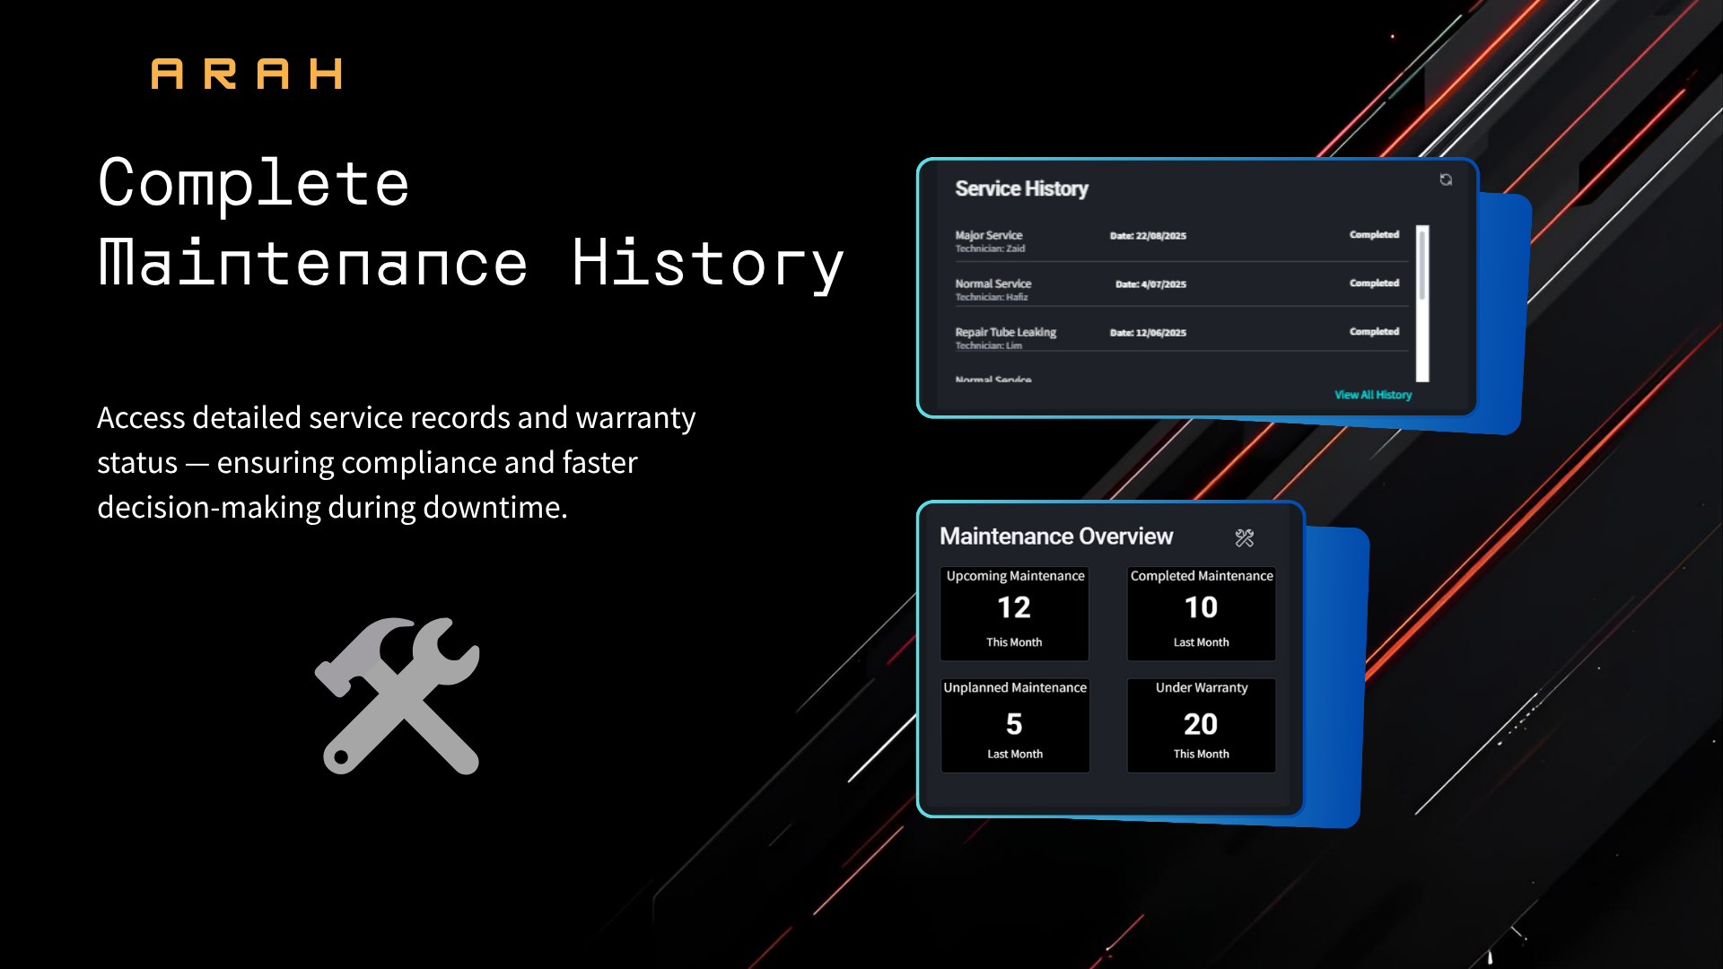Open the Under Warranty stat card
This screenshot has width=1723, height=969.
[1201, 724]
